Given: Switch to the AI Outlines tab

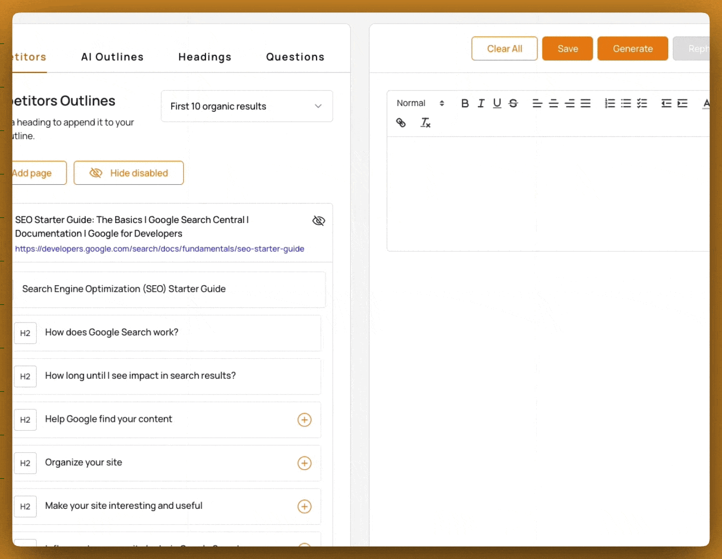Looking at the screenshot, I should click(112, 57).
